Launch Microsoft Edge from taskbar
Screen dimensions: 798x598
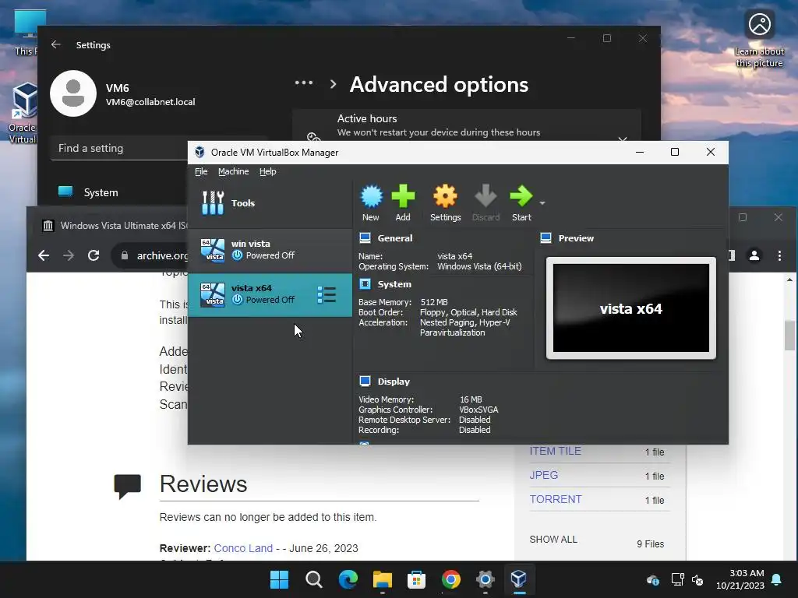click(348, 579)
